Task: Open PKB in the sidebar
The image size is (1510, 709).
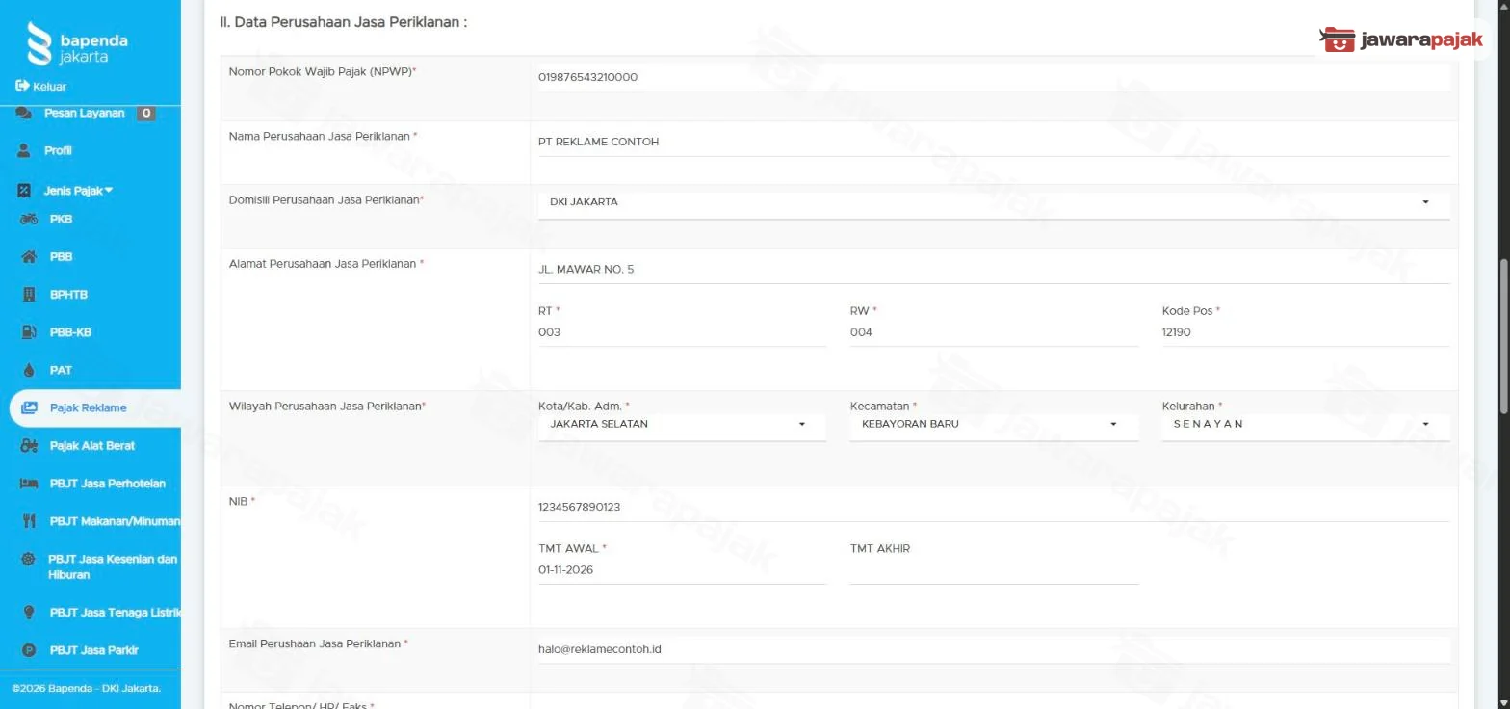Action: tap(61, 219)
